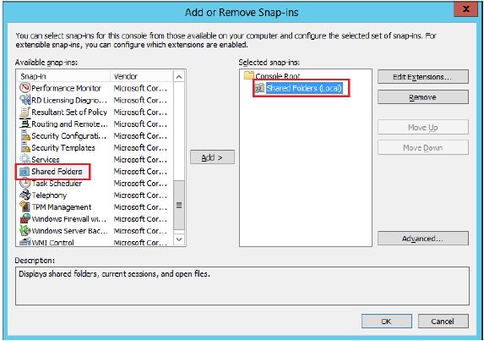This screenshot has height=341, width=484.
Task: Select Console Root folder in selected snap-ins
Action: pos(278,76)
